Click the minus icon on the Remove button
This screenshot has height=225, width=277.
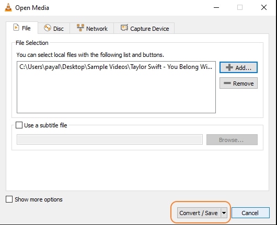coord(227,83)
